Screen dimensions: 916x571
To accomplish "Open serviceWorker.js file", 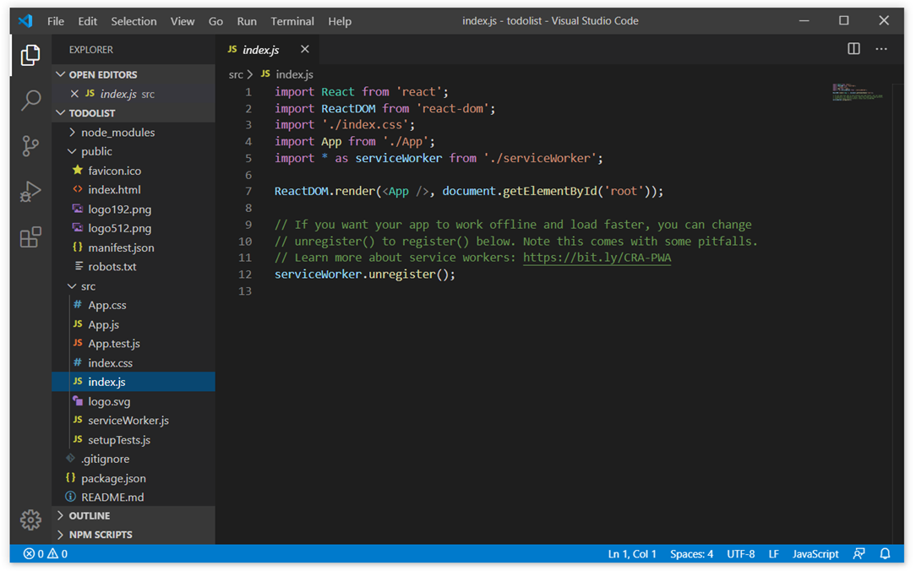I will point(134,421).
